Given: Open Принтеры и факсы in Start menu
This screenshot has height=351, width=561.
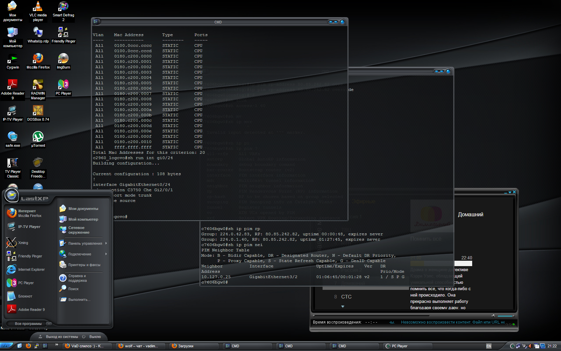Looking at the screenshot, I should 83,265.
